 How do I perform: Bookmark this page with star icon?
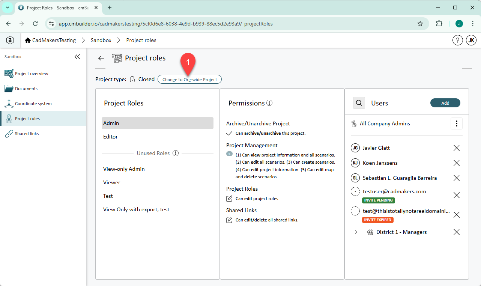pyautogui.click(x=420, y=24)
